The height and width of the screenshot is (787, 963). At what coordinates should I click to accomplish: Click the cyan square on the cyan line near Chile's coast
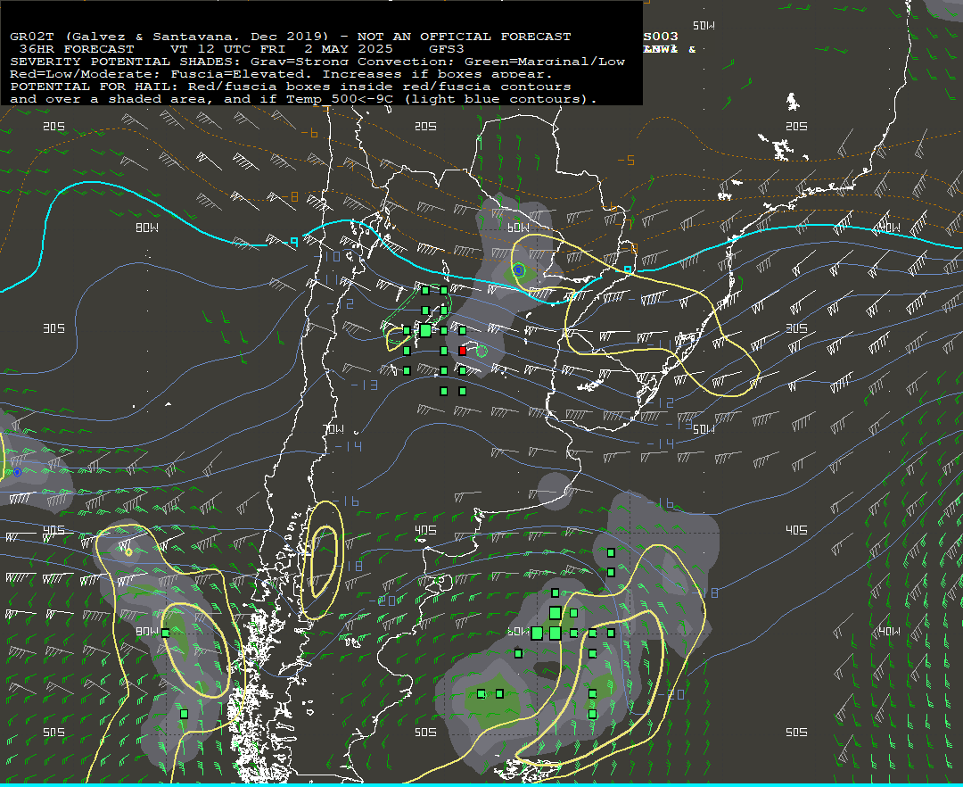[x=294, y=242]
